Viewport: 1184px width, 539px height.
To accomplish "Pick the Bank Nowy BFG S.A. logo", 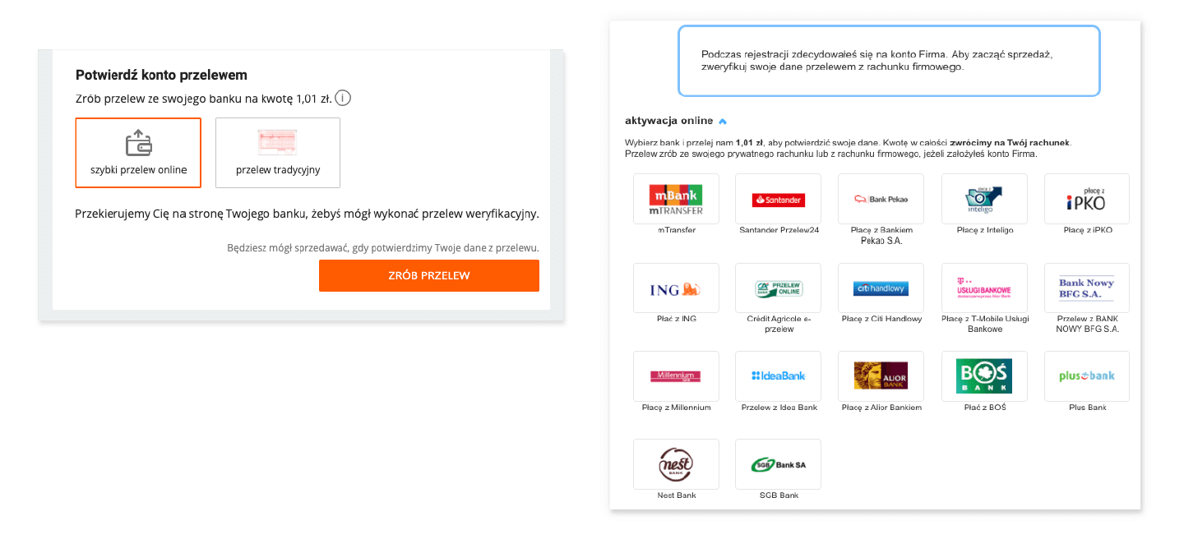I will [x=1086, y=288].
